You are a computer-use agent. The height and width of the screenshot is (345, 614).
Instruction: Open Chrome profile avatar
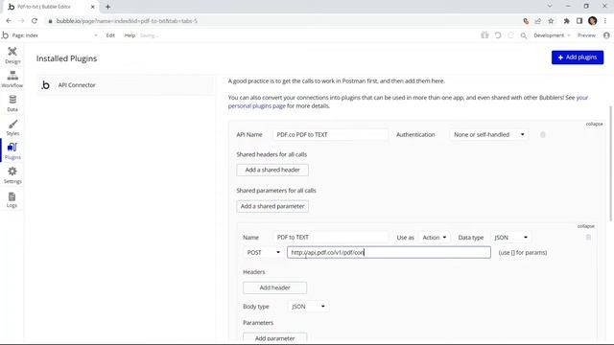point(593,21)
